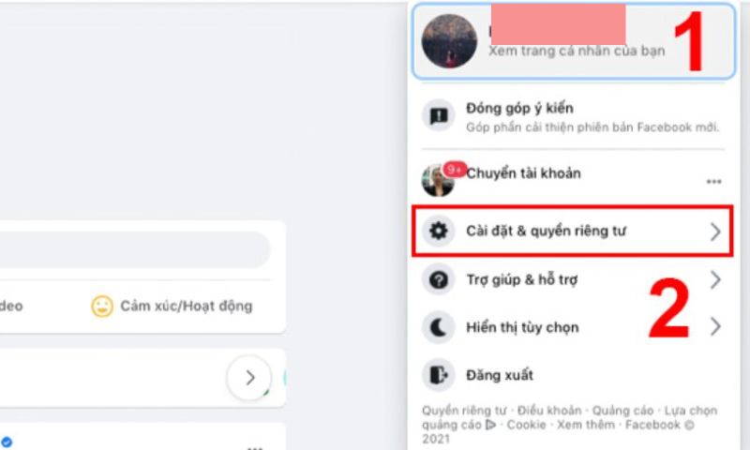Click the Cookie footer link
750x450 pixels.
(526, 425)
